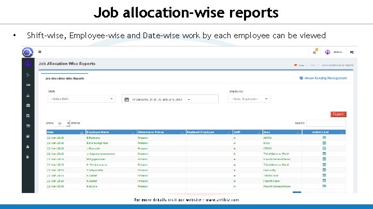Open activity list icon for ICCU row

coord(324,143)
